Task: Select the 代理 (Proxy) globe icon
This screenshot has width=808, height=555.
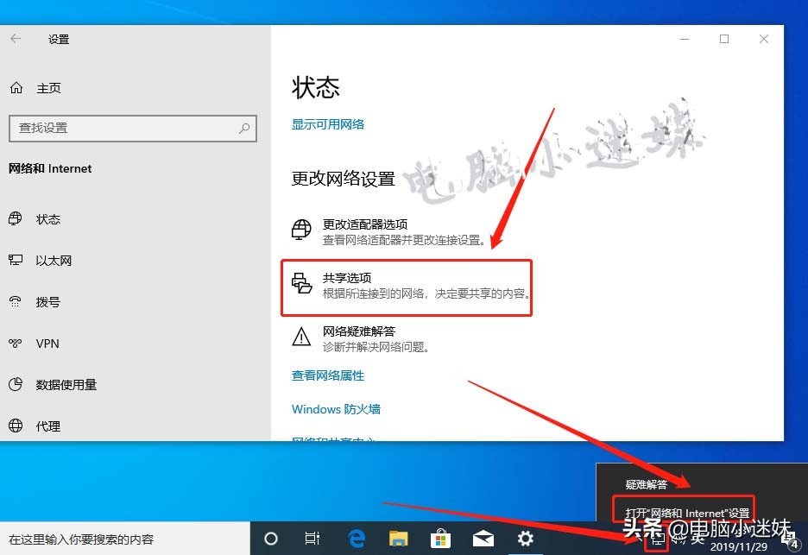Action: 15,426
